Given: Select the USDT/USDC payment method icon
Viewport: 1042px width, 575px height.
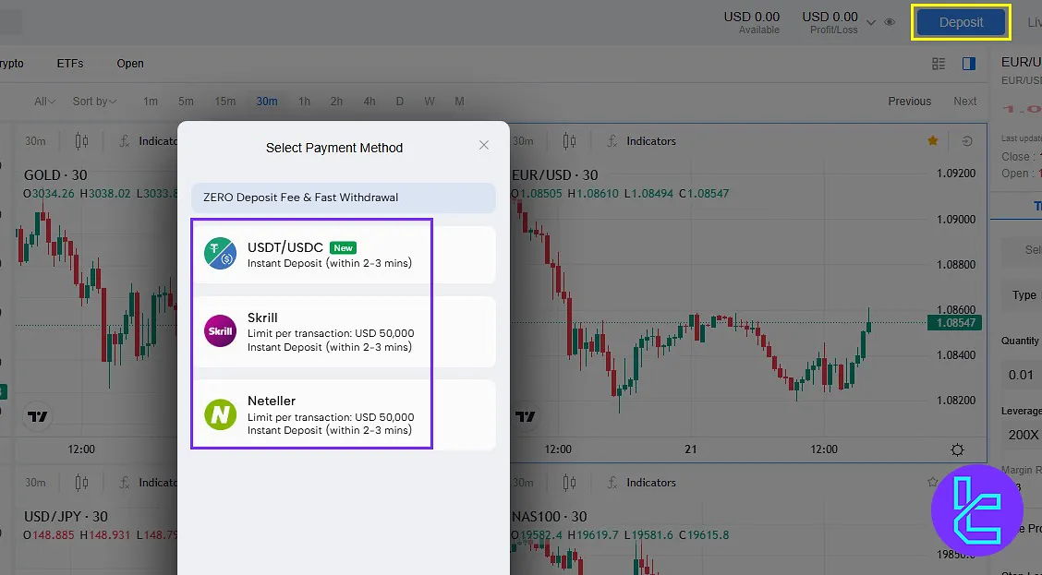Looking at the screenshot, I should 220,254.
